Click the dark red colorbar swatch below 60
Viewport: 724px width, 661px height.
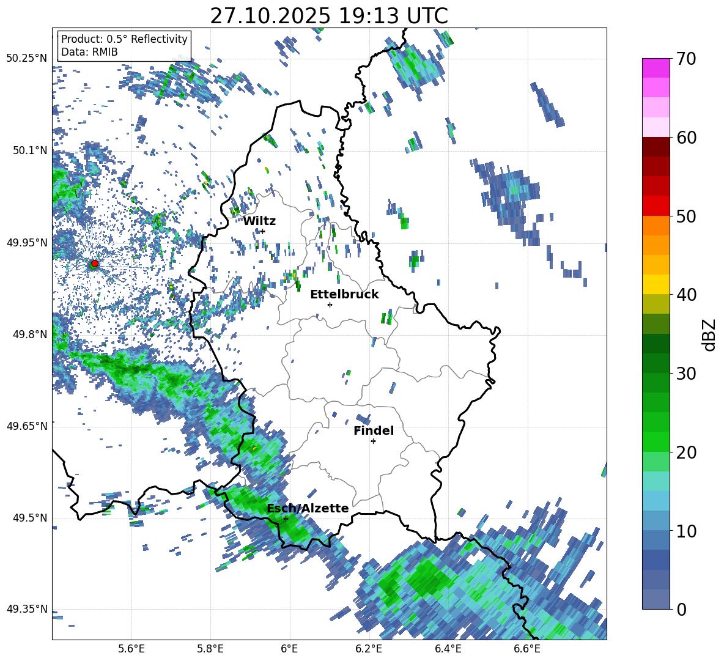[x=656, y=147]
